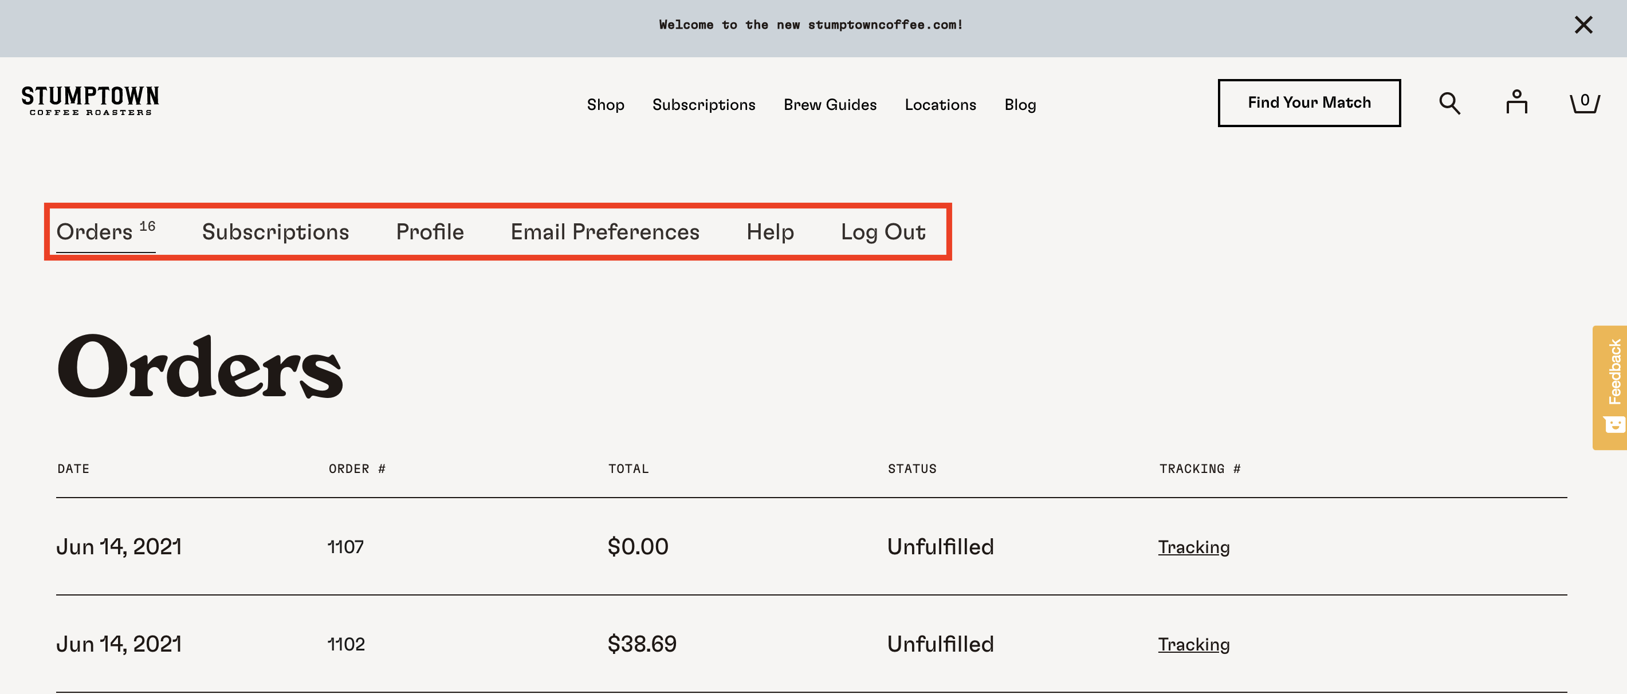This screenshot has height=694, width=1627.
Task: Open the search magnifier icon
Action: 1449,103
